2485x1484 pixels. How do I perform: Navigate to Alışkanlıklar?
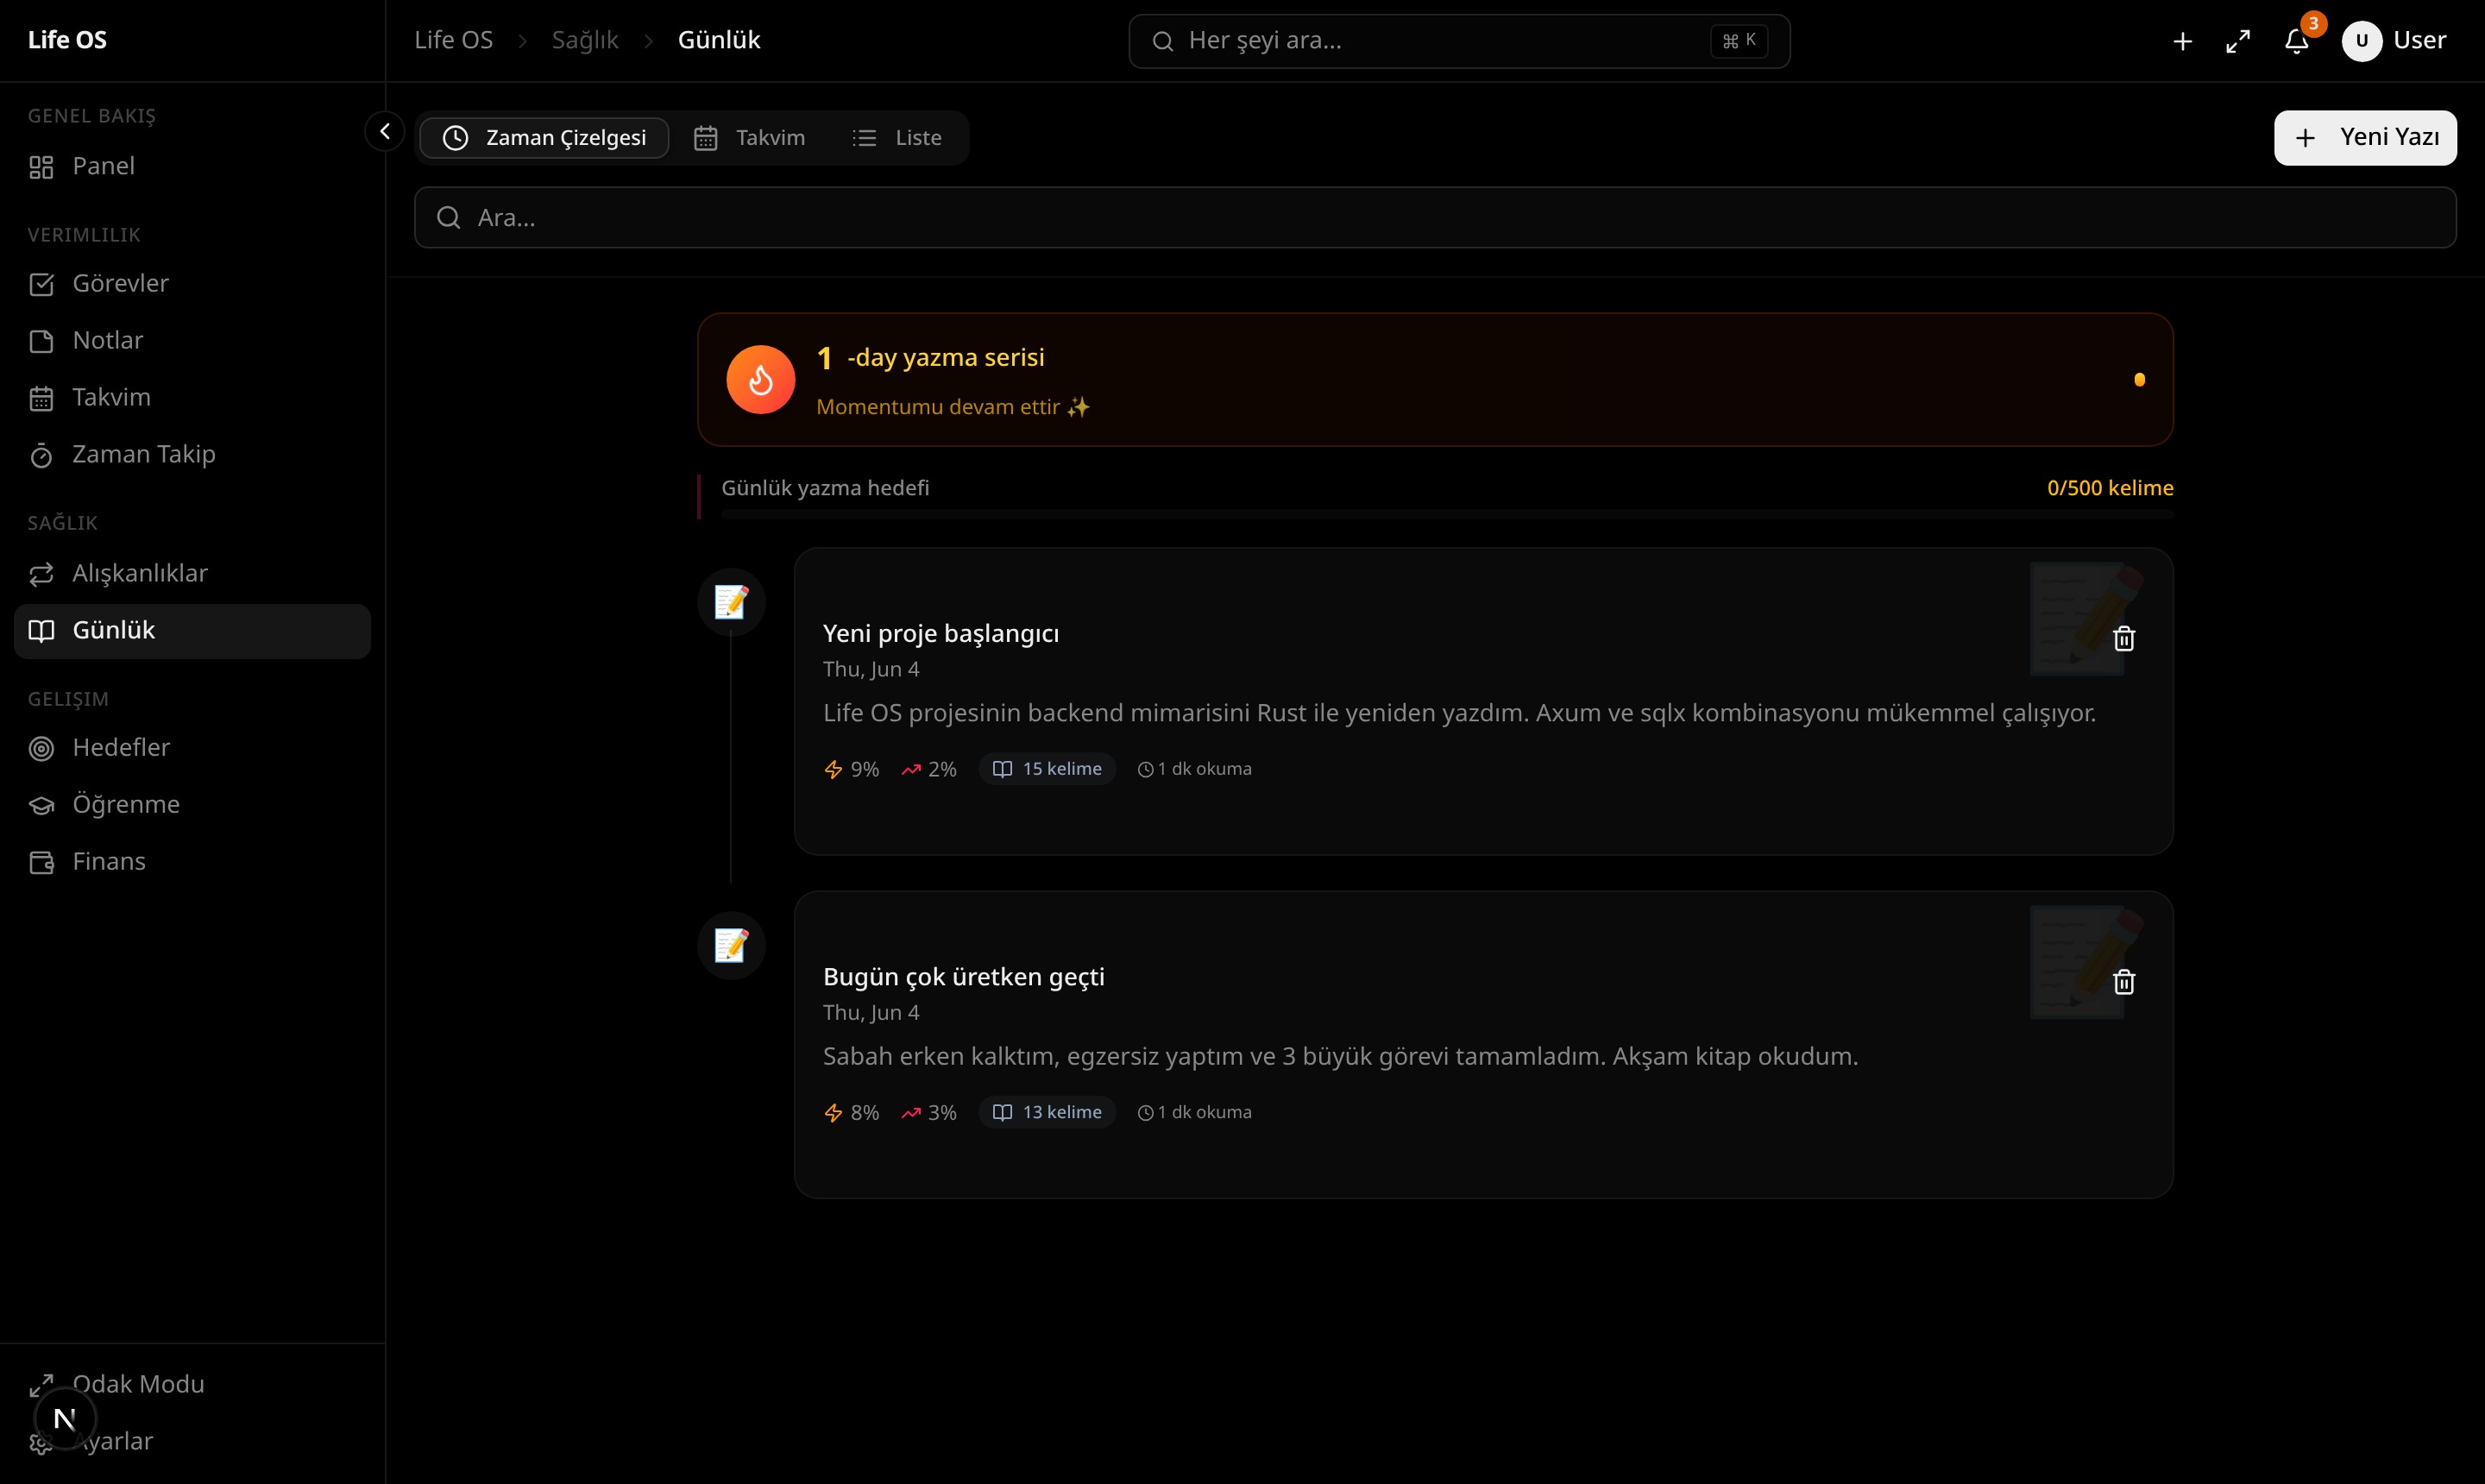pyautogui.click(x=192, y=574)
